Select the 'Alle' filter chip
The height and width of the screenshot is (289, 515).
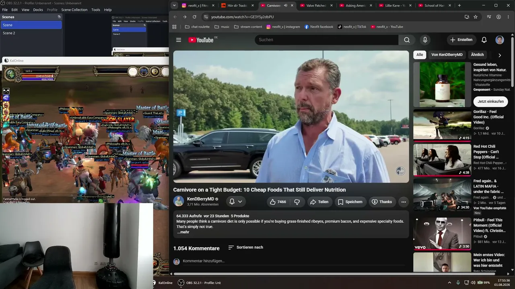(420, 55)
